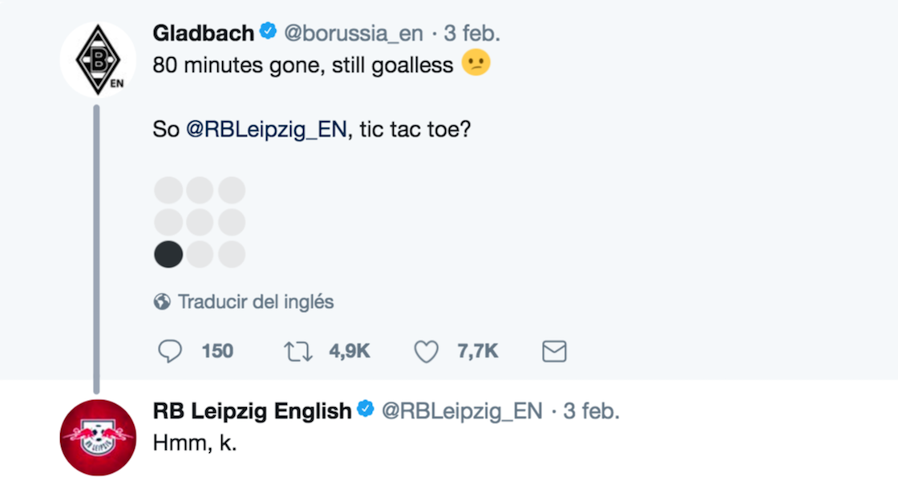
Task: Click the RB Leipzig English display name
Action: [252, 410]
